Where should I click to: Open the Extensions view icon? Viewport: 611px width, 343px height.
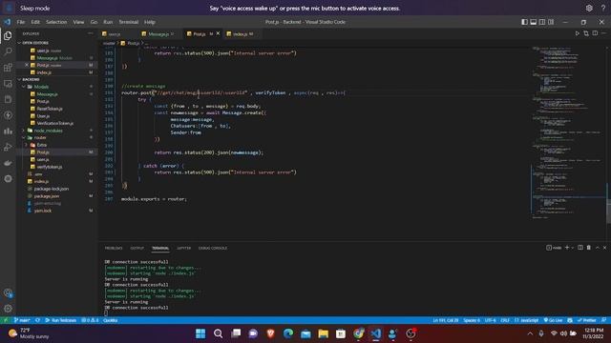coord(8,68)
